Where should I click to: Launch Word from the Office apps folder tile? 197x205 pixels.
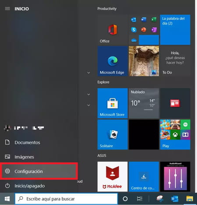point(144,19)
